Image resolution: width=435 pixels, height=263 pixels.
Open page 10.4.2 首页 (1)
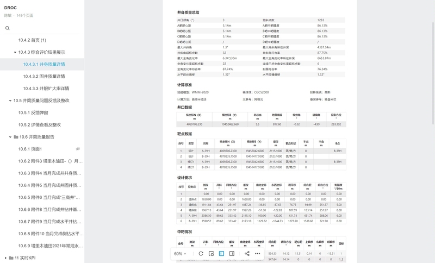[x=32, y=40]
